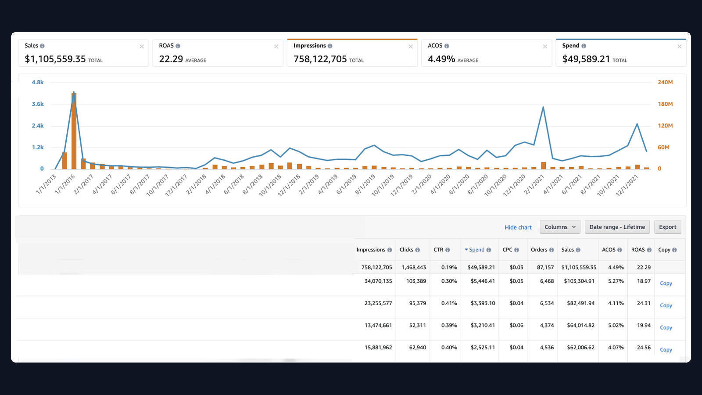702x395 pixels.
Task: Click Copy link in the $2,525.11 spend row
Action: pyautogui.click(x=666, y=350)
